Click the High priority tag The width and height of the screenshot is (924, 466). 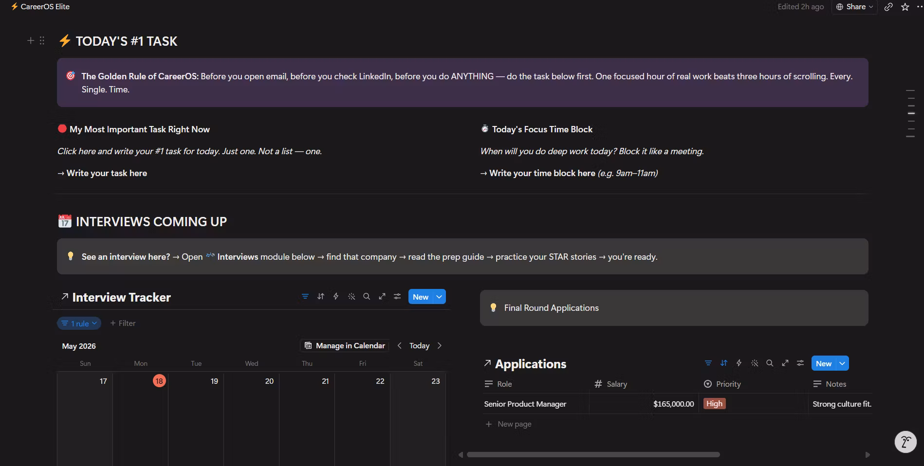[714, 404]
